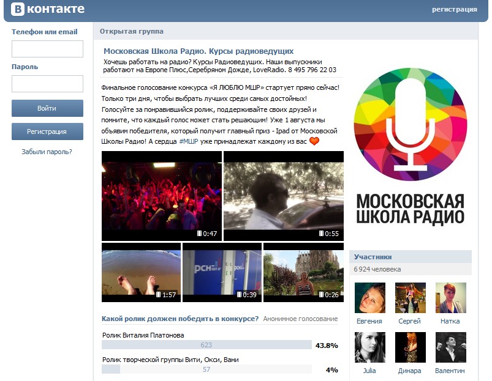Click the Сергей name link

tap(409, 321)
